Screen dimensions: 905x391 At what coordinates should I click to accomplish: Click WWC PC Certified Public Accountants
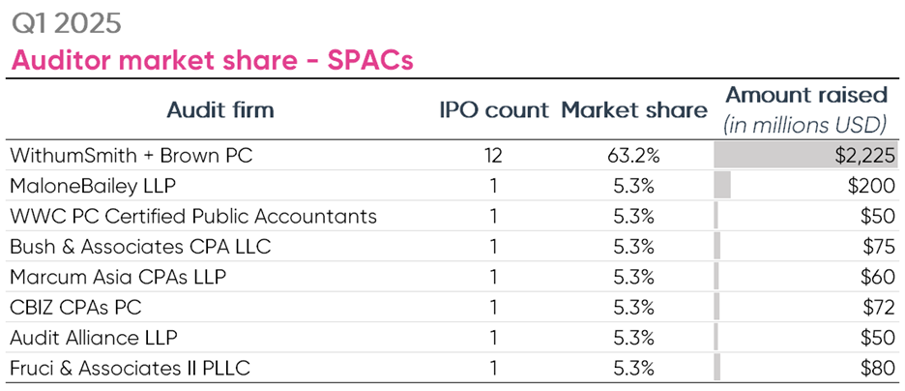(192, 216)
